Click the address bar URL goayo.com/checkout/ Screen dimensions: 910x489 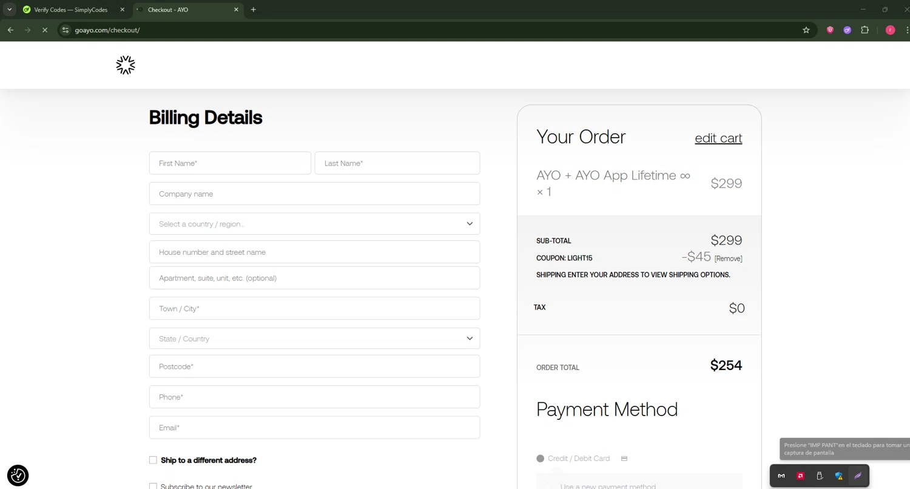tap(107, 30)
